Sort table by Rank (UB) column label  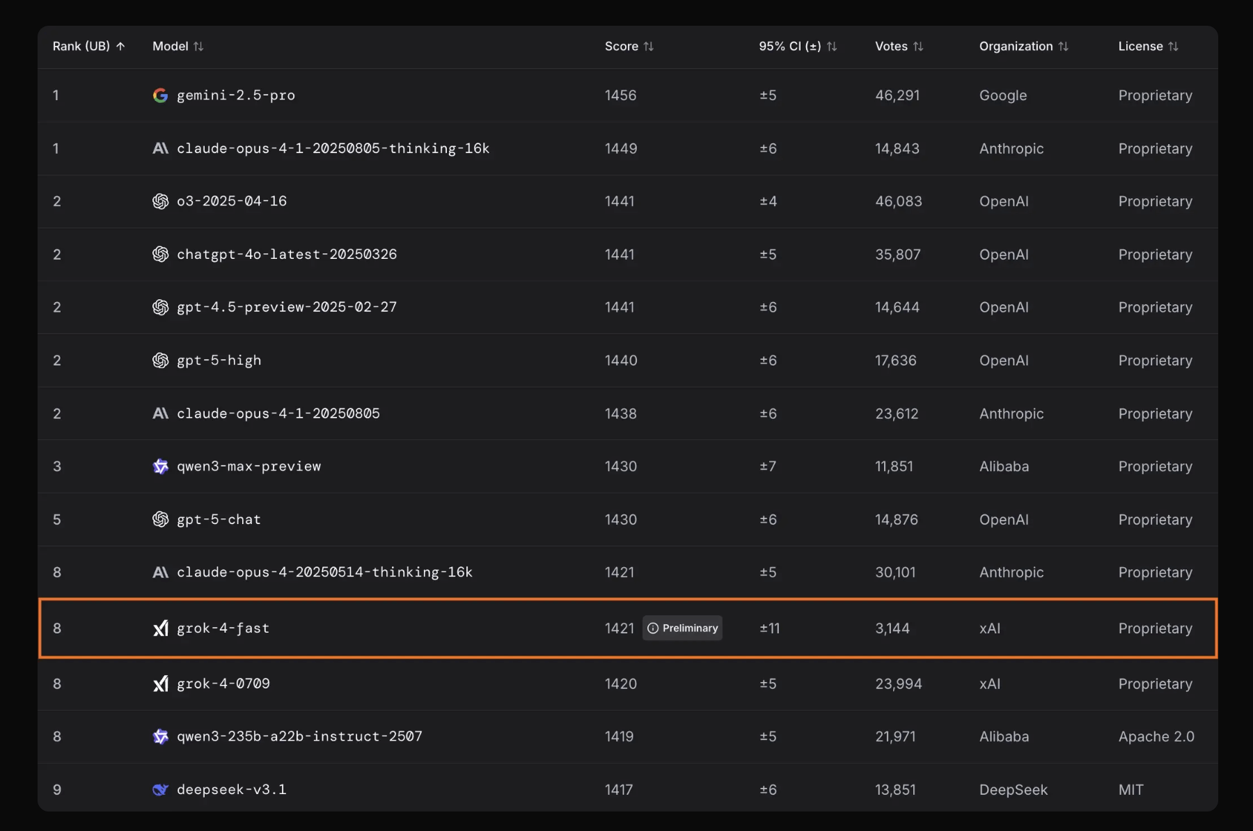(81, 46)
